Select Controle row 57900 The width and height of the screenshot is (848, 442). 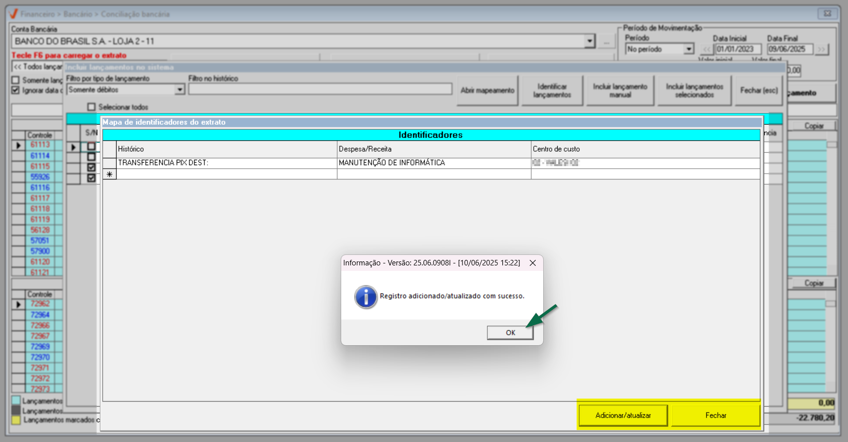point(40,251)
